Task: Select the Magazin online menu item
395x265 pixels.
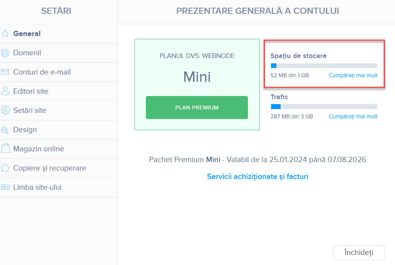Action: coord(59,149)
